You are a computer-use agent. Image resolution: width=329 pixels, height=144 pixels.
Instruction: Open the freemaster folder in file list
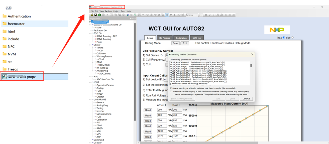16,24
